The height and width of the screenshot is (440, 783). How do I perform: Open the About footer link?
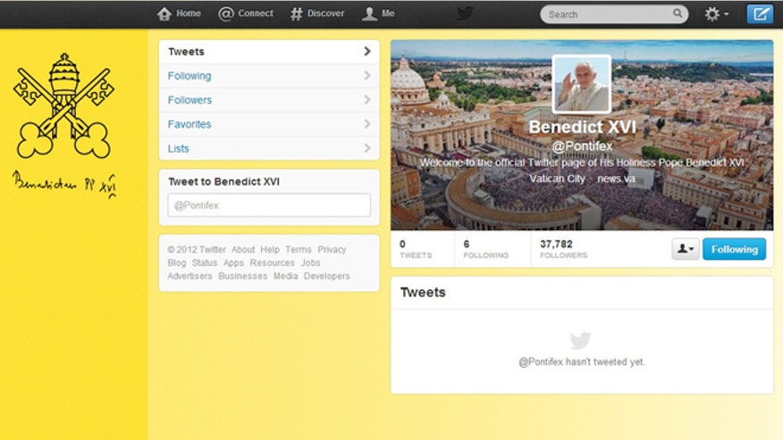pyautogui.click(x=243, y=249)
